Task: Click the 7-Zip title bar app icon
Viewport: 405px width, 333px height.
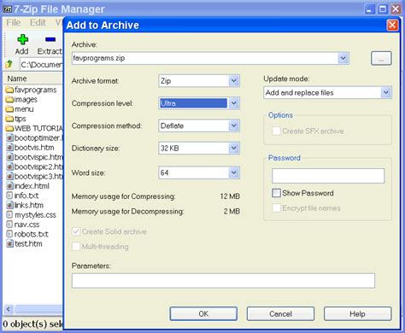Action: pyautogui.click(x=7, y=9)
